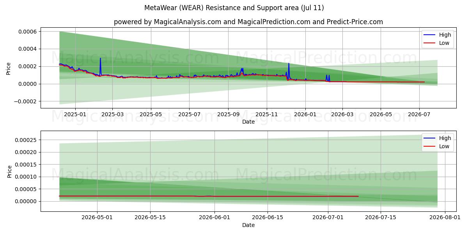
Task: Click the price spike in December 2025
Action: [x=289, y=71]
